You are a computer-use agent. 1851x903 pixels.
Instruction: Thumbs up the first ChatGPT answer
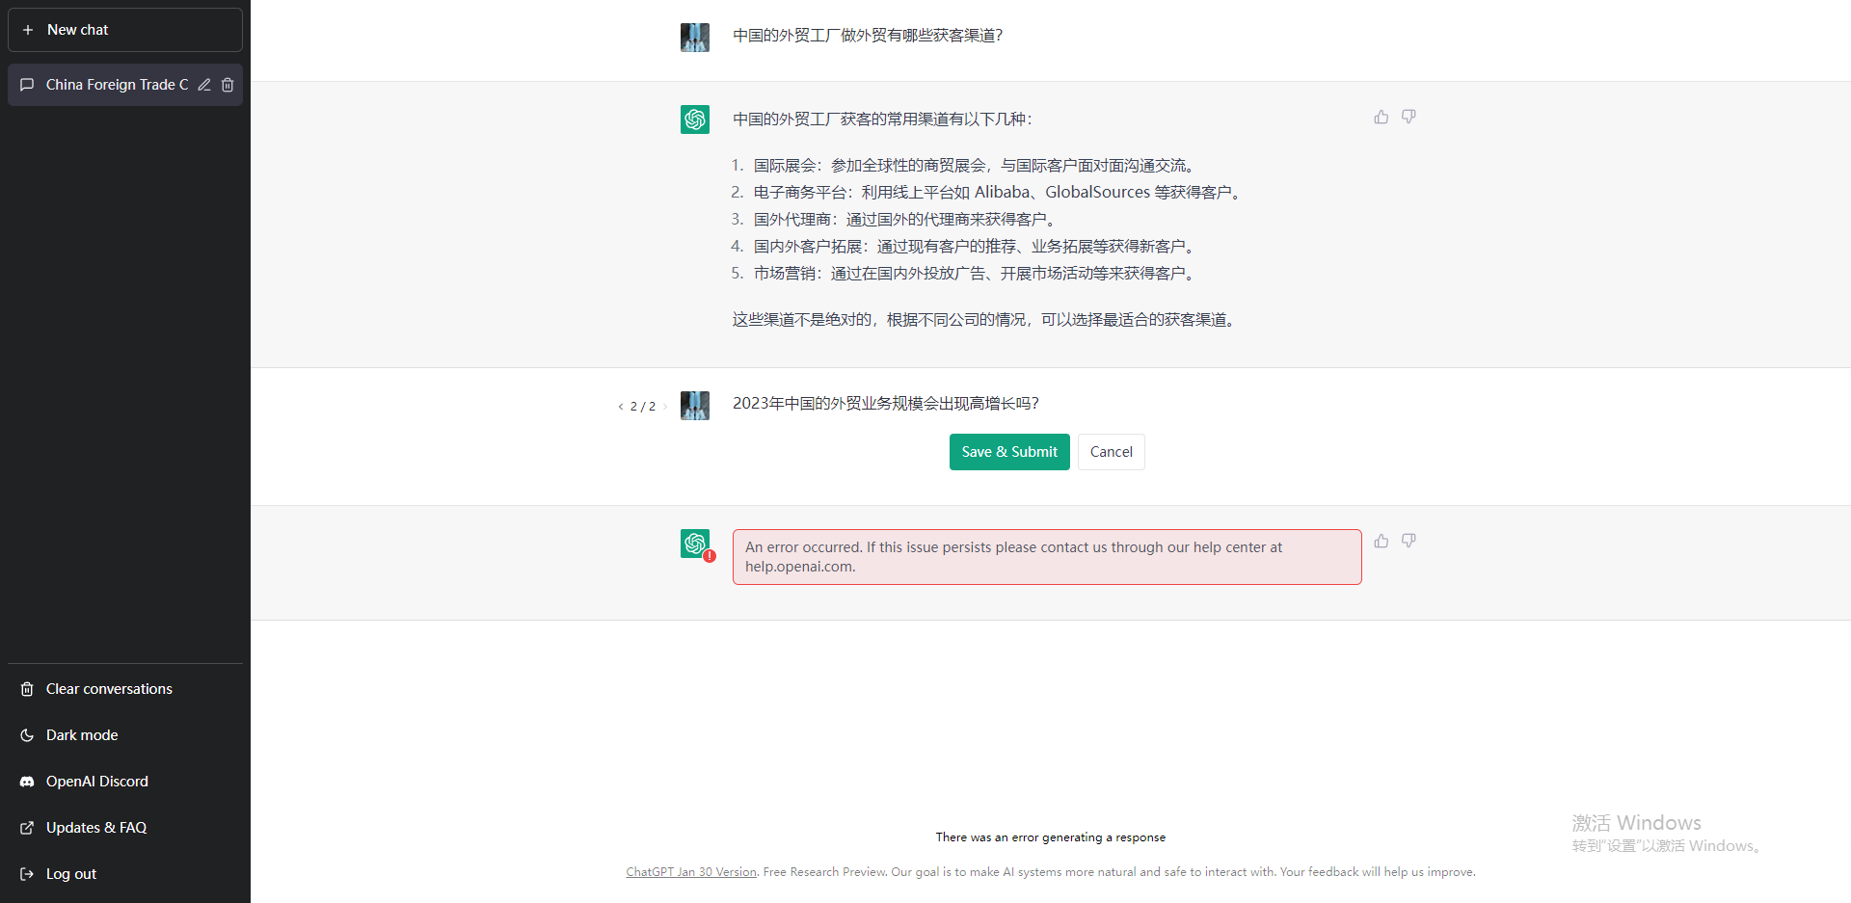(x=1382, y=117)
